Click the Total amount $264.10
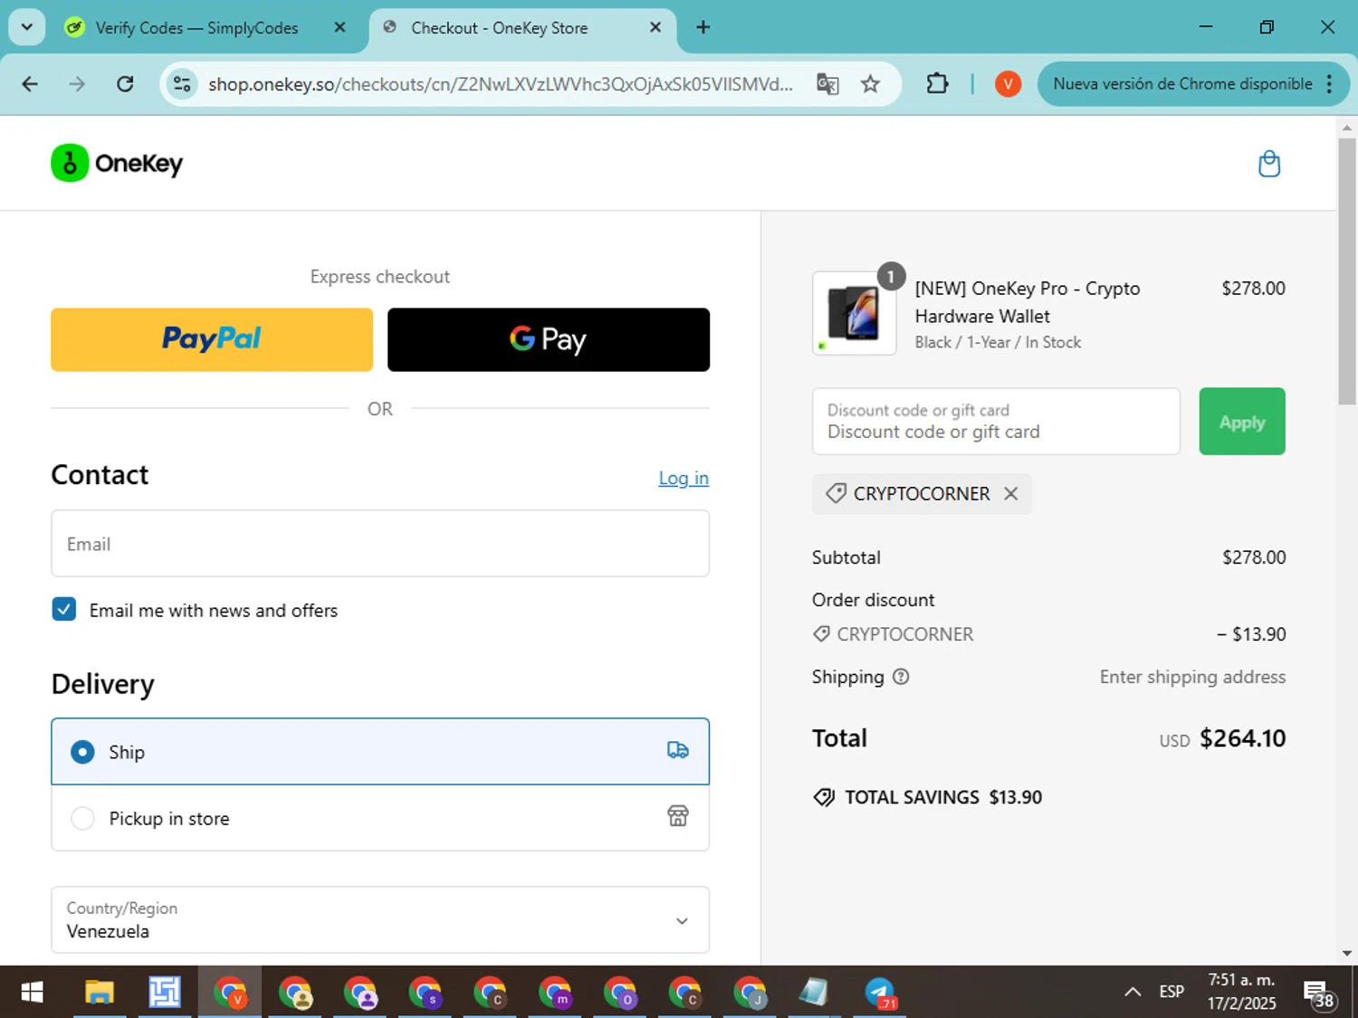This screenshot has width=1358, height=1018. pos(1242,738)
